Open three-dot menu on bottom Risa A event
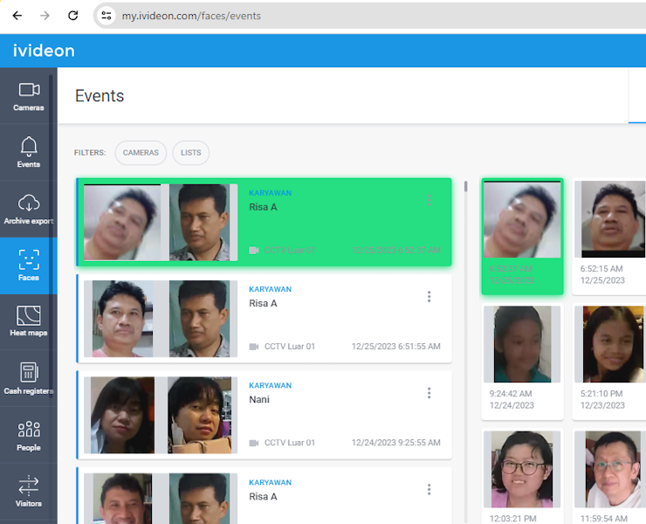The image size is (646, 524). tap(429, 489)
